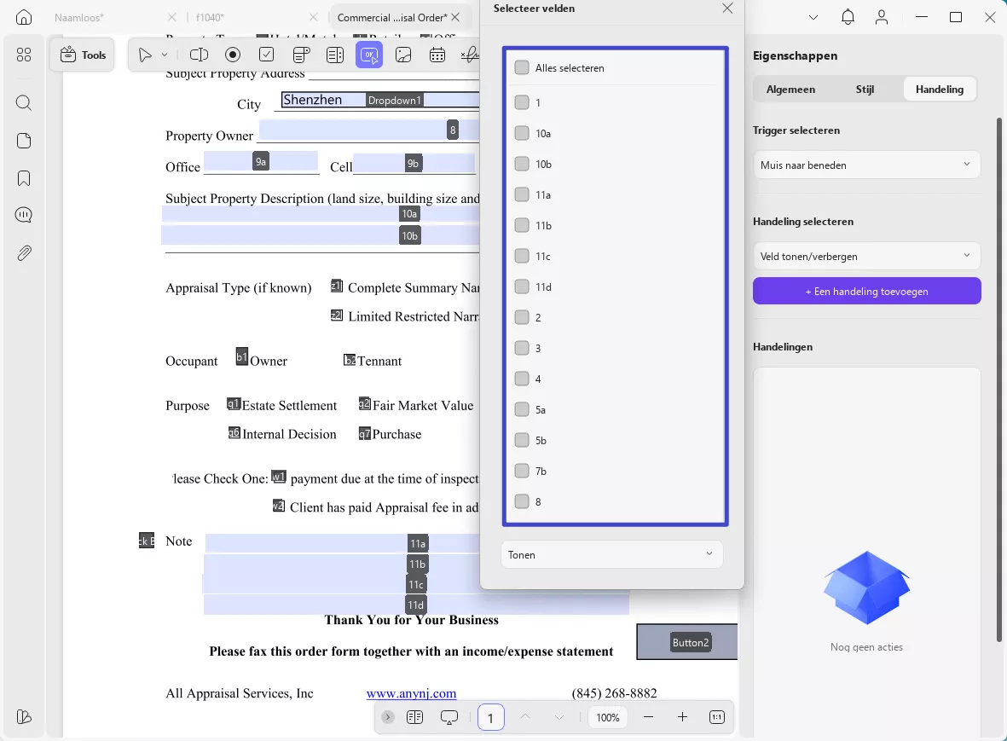
Task: Click the properties panel scrollbar
Action: click(x=998, y=379)
